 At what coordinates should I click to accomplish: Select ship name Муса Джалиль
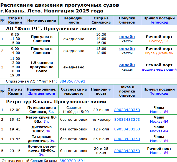159,53
